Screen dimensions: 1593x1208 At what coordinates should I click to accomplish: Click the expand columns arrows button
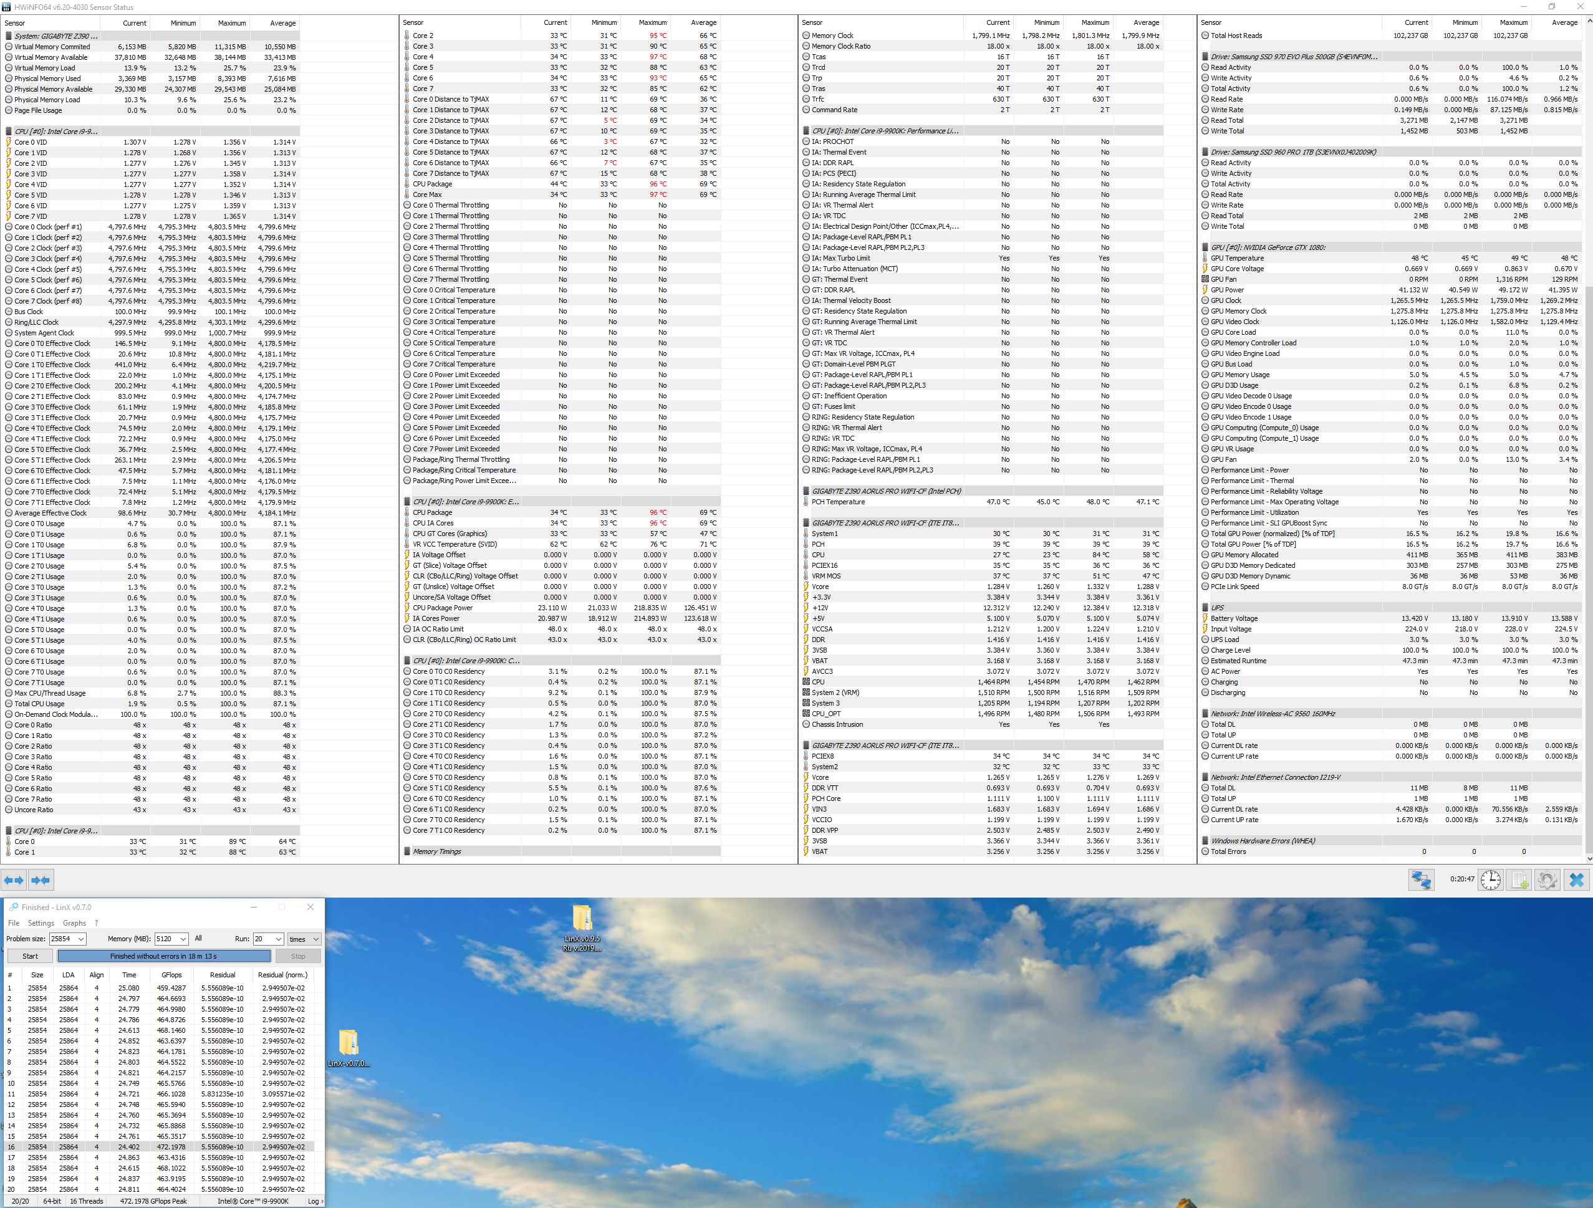[x=14, y=880]
